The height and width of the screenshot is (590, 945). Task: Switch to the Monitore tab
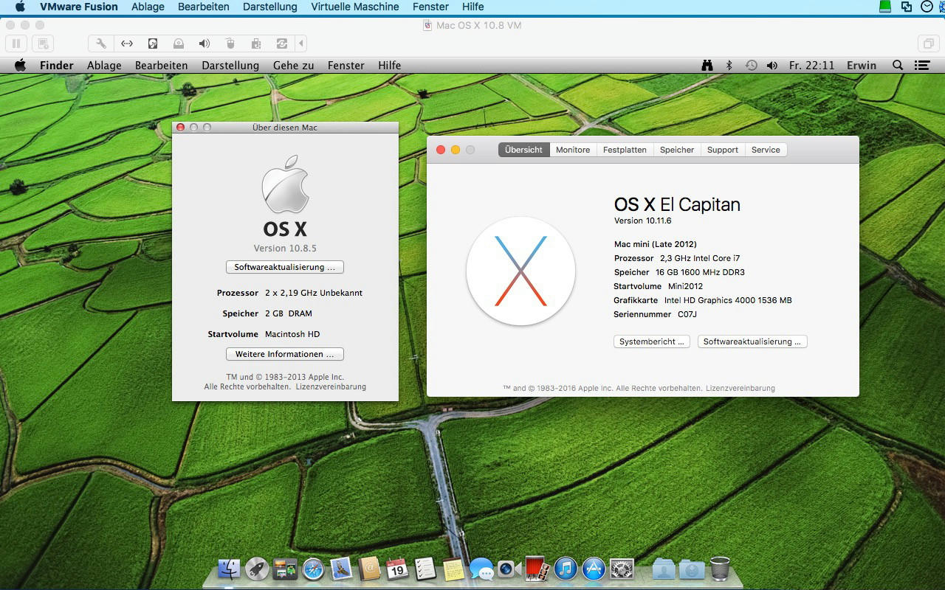point(573,150)
